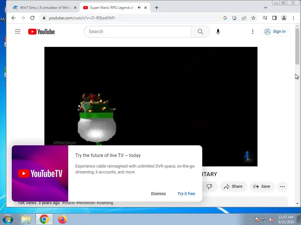The height and width of the screenshot is (225, 301).
Task: Save video to playlist
Action: coord(262,187)
